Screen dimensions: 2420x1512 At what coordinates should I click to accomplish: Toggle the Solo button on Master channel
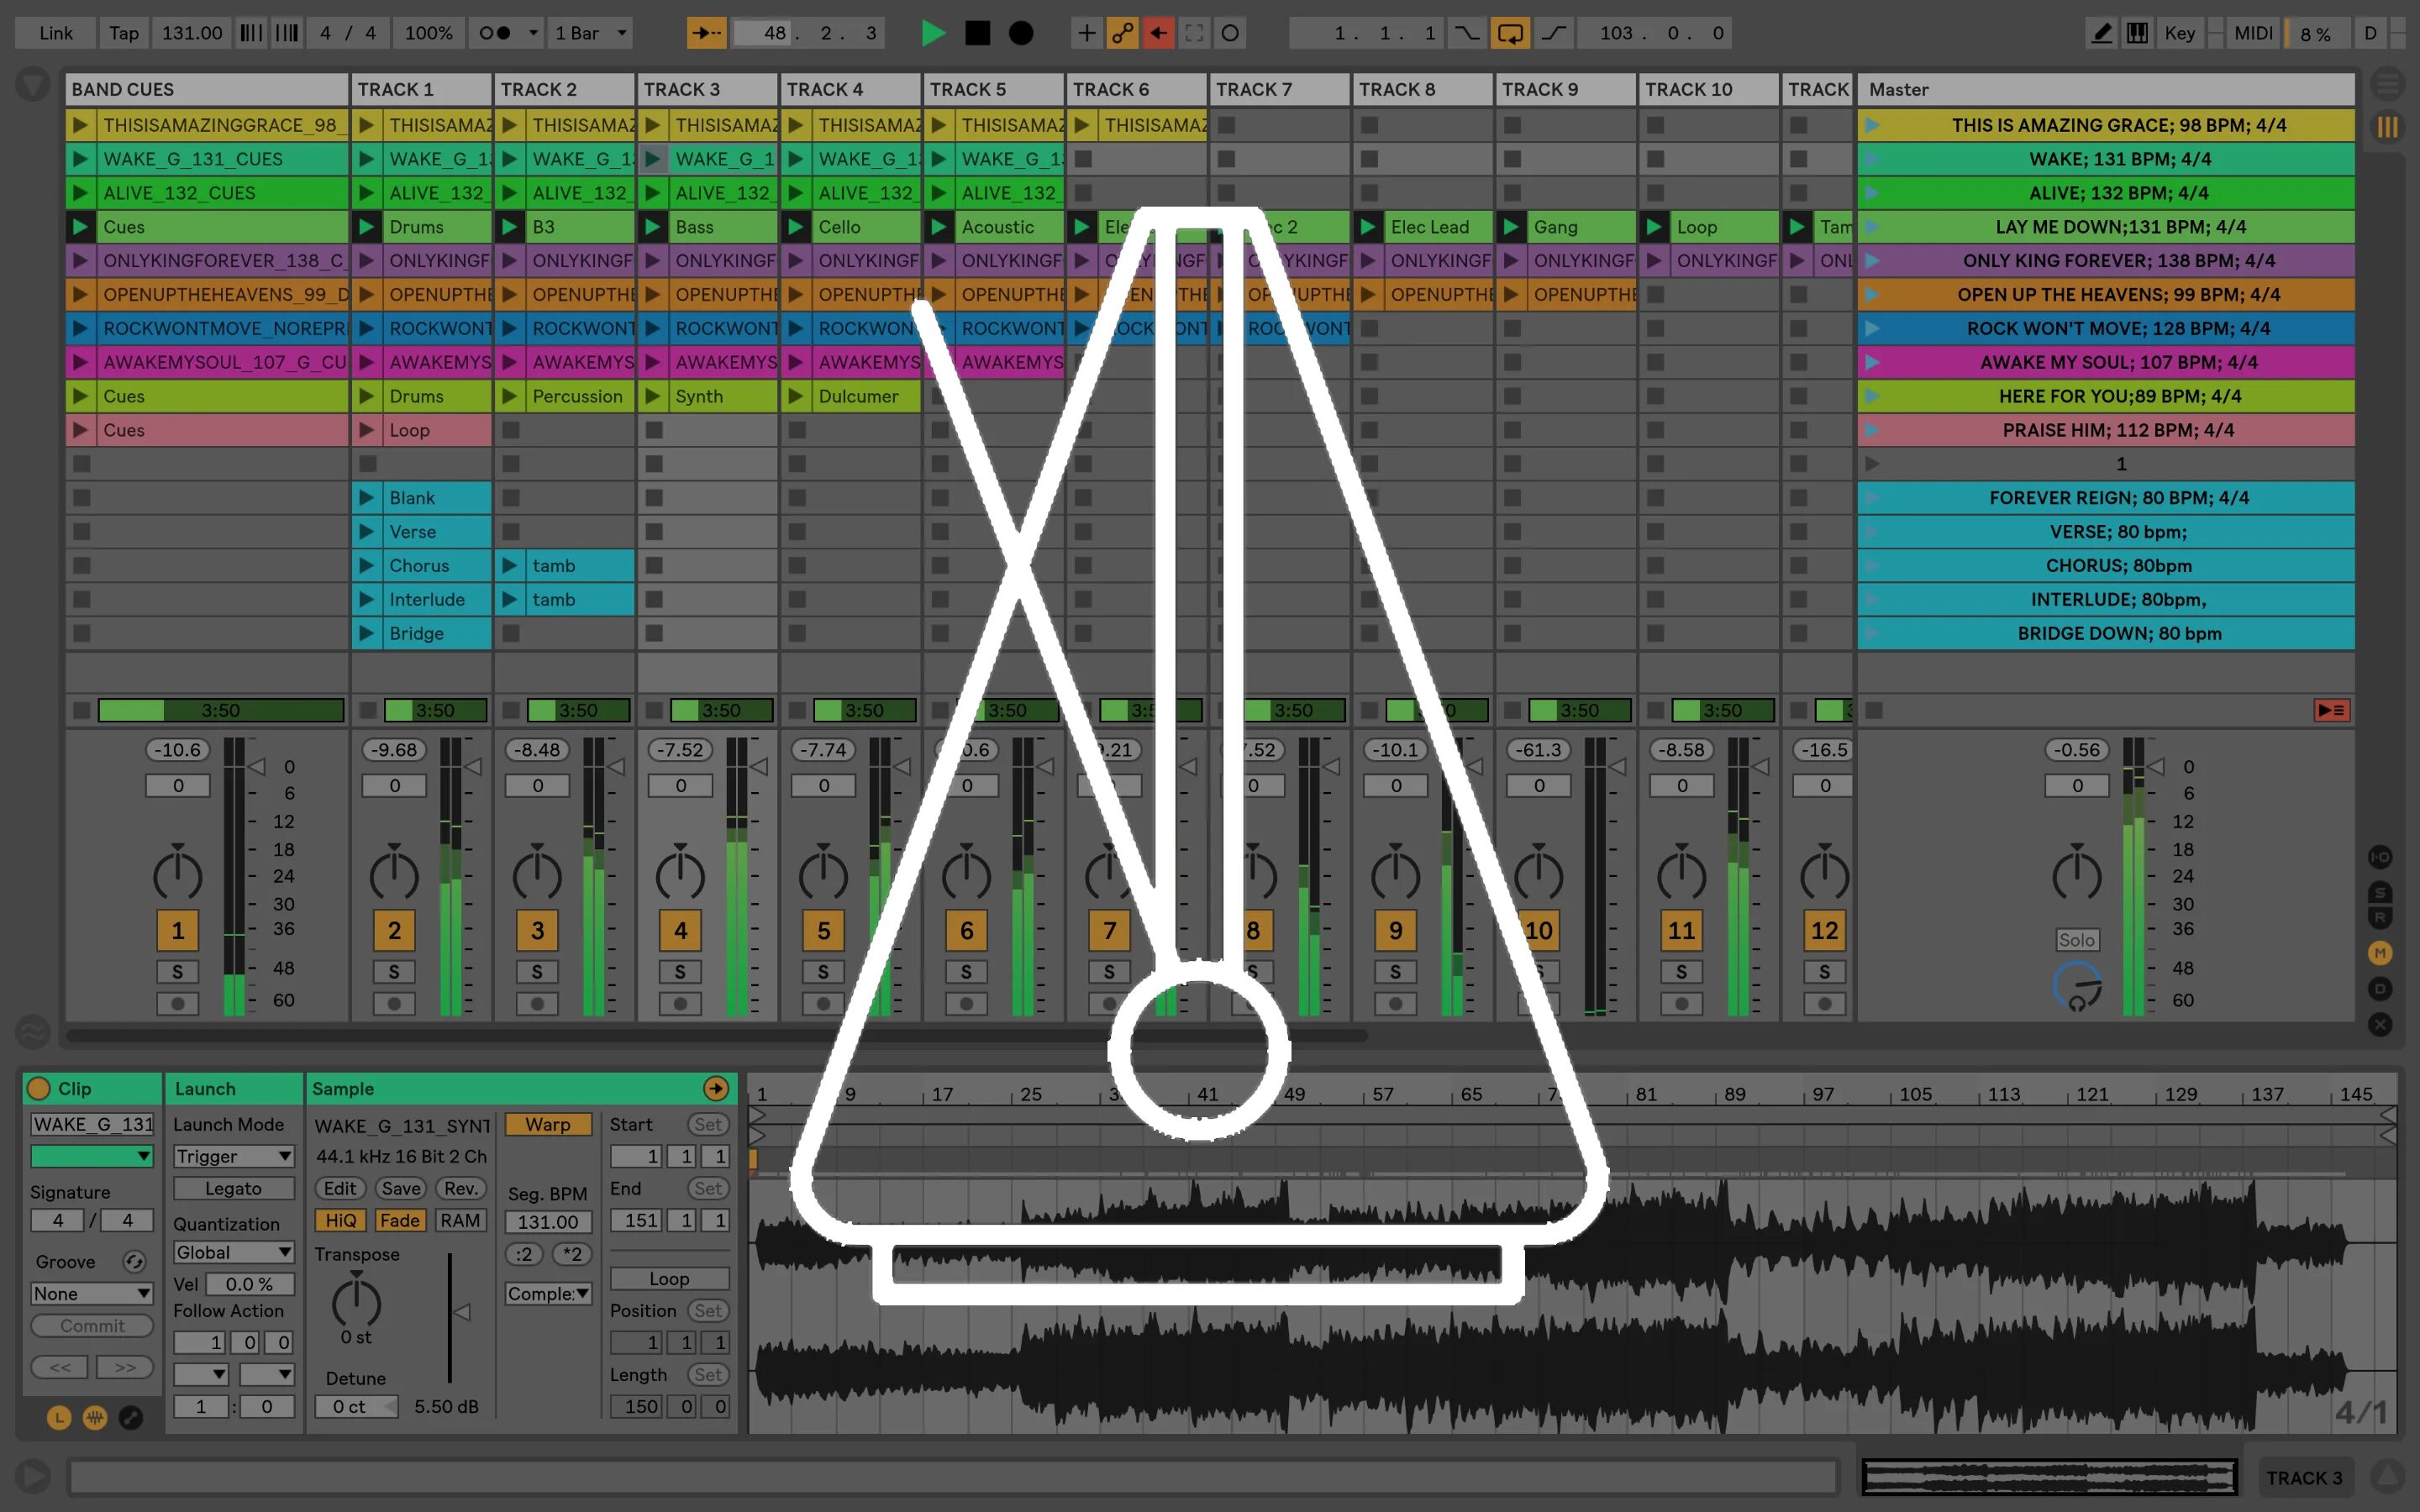[2077, 937]
